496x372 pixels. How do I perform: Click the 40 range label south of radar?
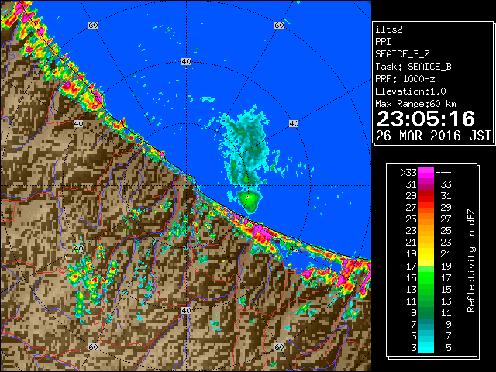pyautogui.click(x=186, y=310)
